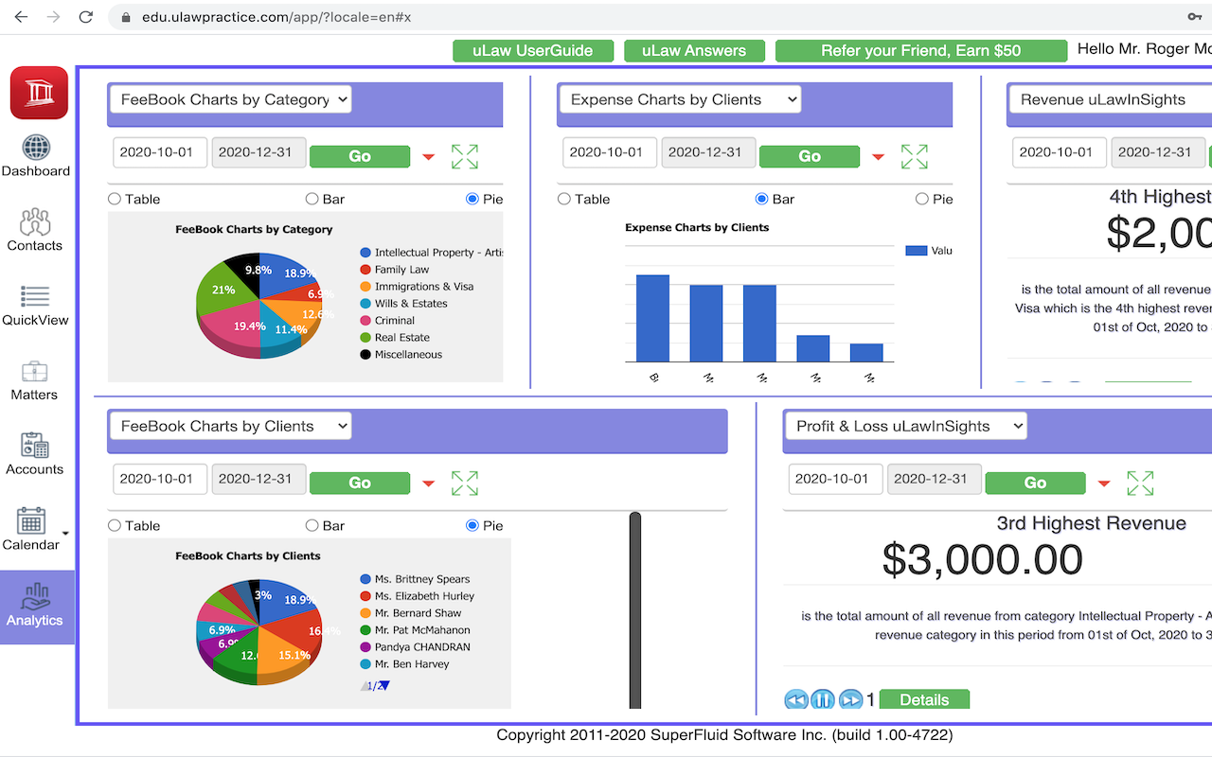This screenshot has width=1212, height=757.
Task: Click start date field in FeeBook Category
Action: (x=160, y=152)
